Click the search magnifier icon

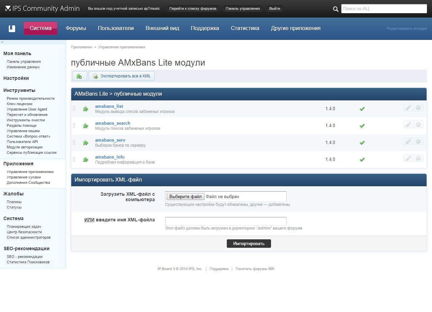tap(336, 9)
